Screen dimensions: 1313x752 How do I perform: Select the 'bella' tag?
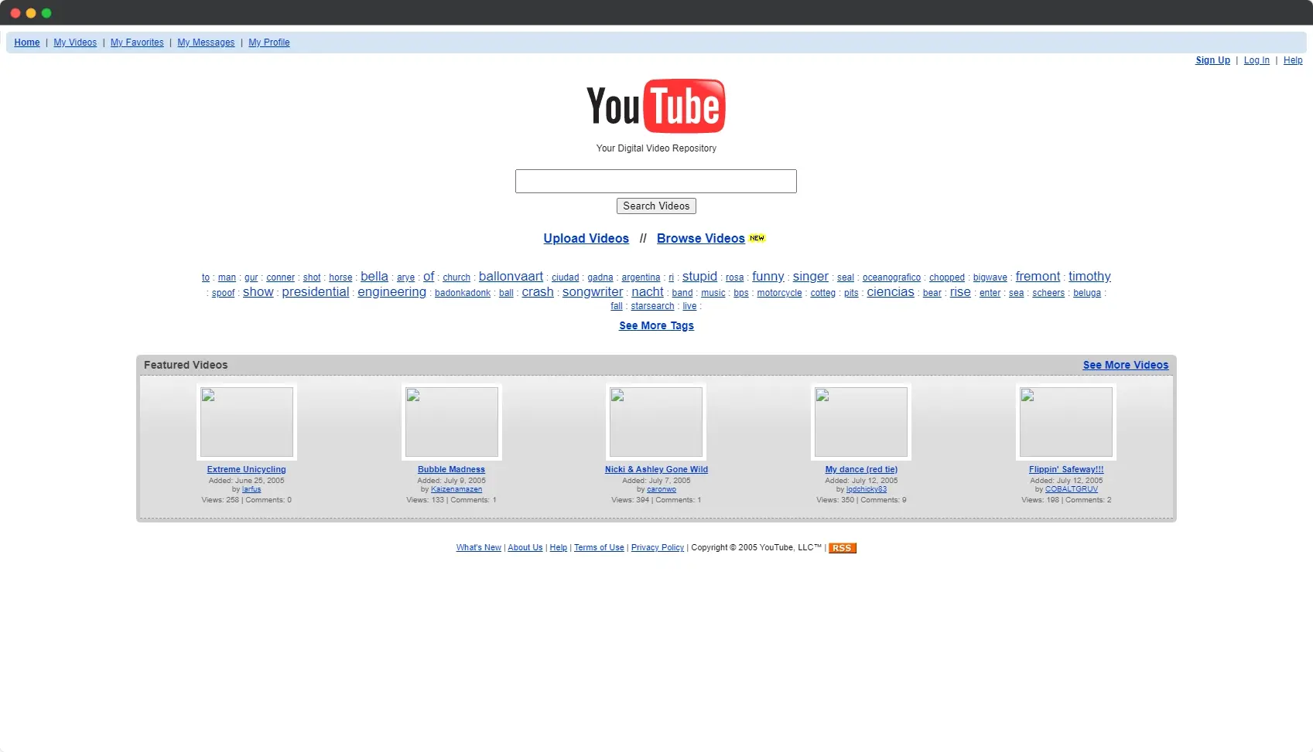pyautogui.click(x=374, y=277)
